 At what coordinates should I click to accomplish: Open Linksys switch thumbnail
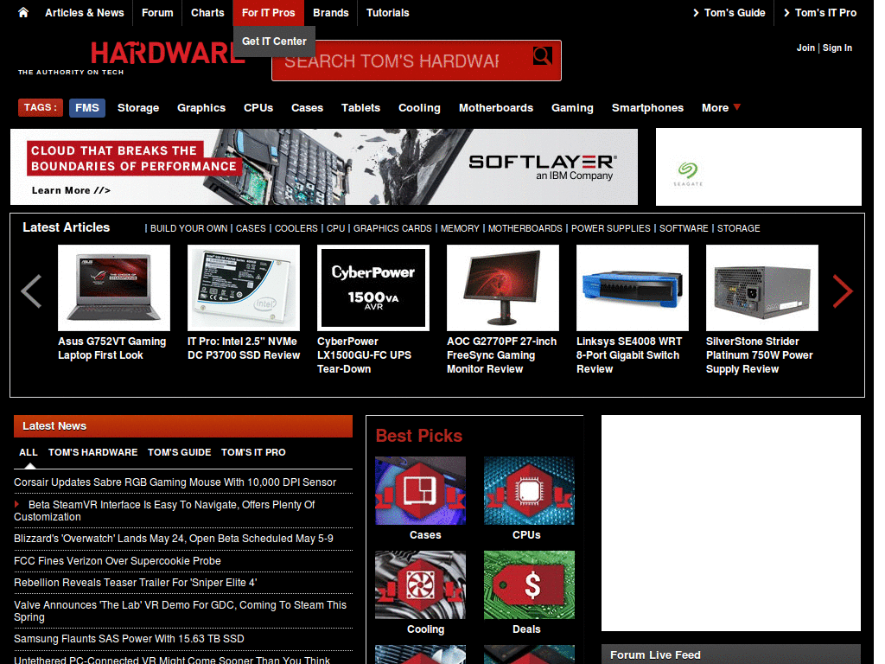click(x=632, y=288)
